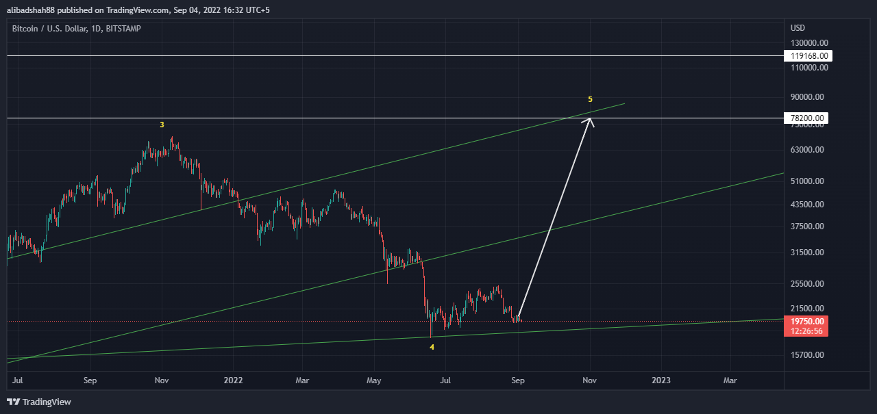Click the 37500.00 axis value
Image resolution: width=877 pixels, height=414 pixels.
[x=806, y=227]
